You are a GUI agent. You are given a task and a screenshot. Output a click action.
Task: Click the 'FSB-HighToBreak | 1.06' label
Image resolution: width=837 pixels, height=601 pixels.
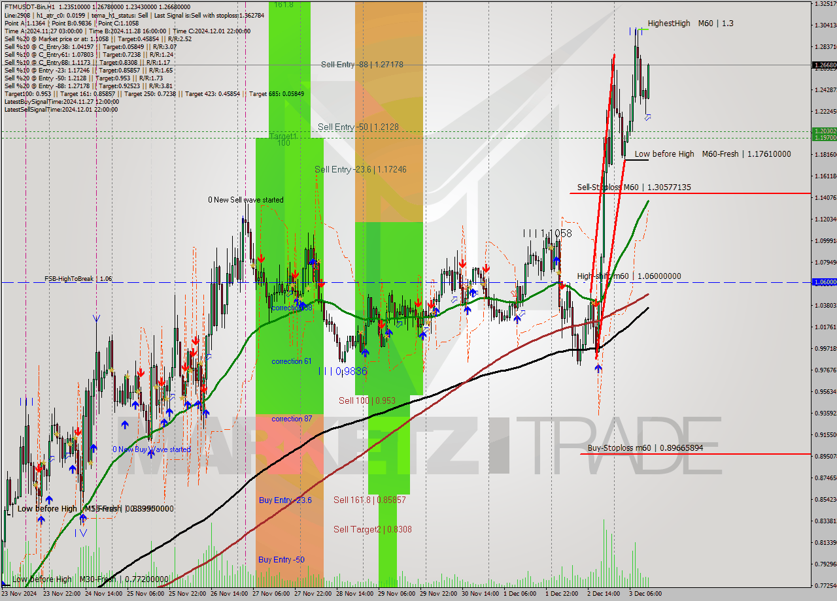pos(78,278)
